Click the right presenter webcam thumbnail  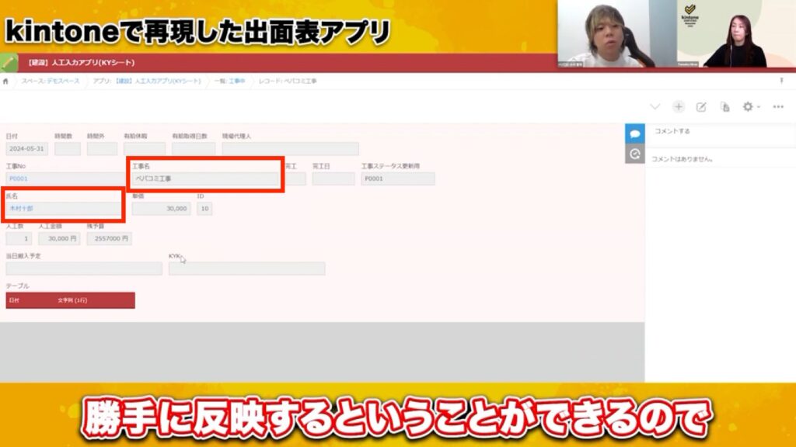[737, 33]
